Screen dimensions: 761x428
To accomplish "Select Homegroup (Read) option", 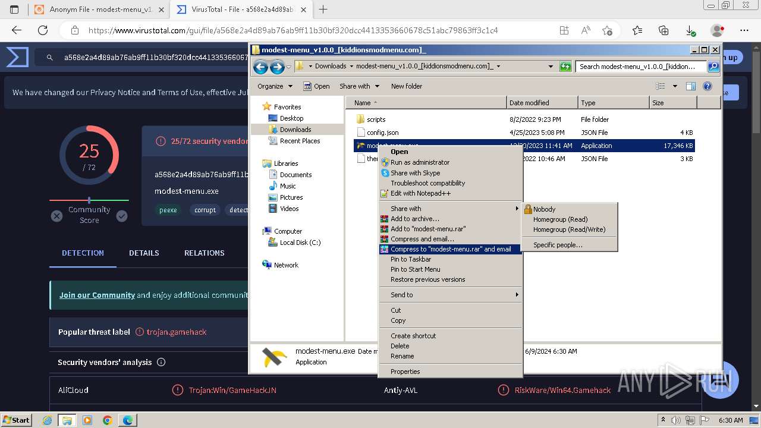I will [x=570, y=219].
